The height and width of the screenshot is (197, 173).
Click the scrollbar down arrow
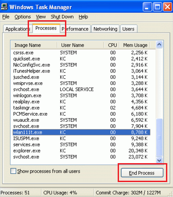(159, 161)
